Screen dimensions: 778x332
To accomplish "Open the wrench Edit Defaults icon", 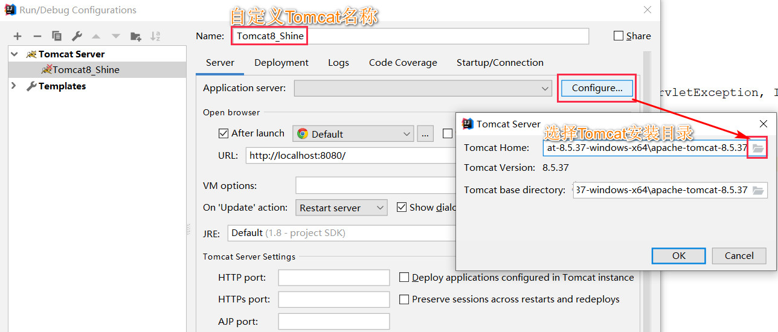I will (77, 36).
